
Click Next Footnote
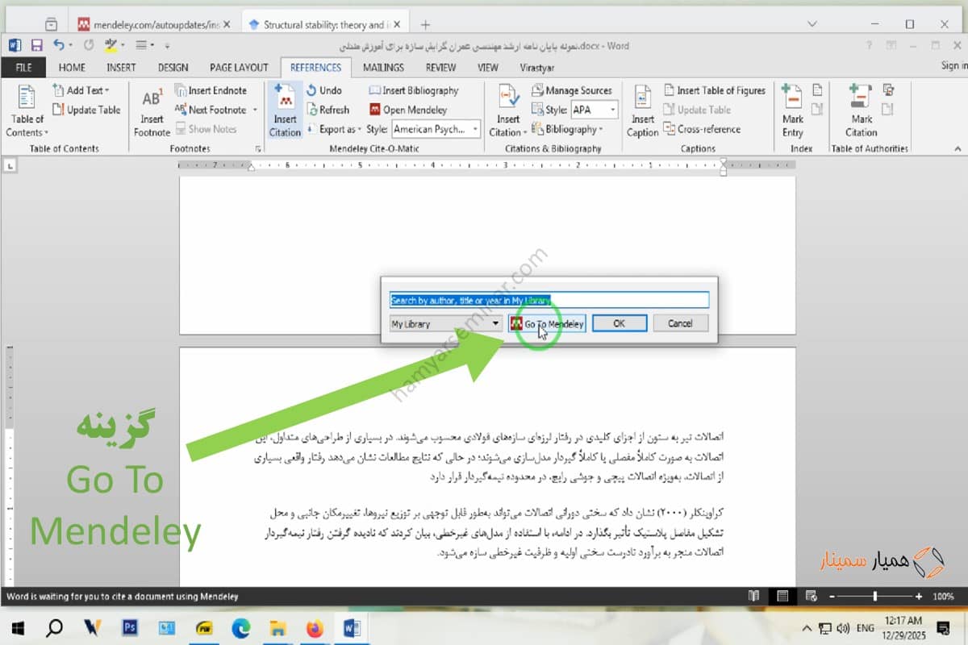210,110
